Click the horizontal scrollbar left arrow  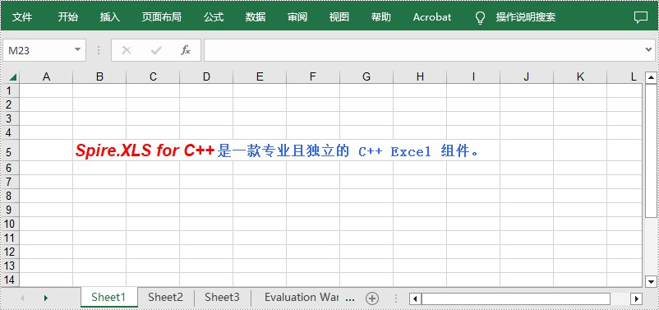[416, 298]
